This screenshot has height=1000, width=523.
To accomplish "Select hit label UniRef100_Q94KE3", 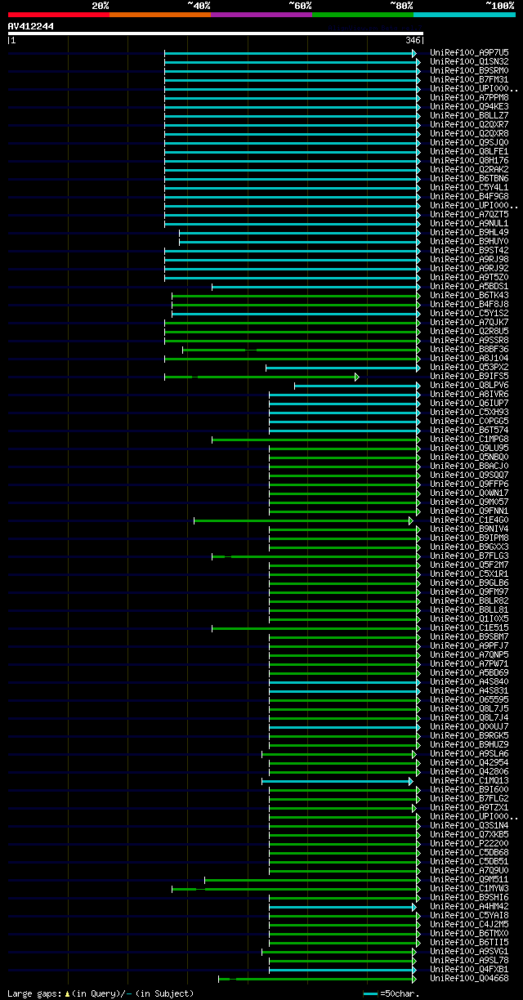I will [469, 106].
